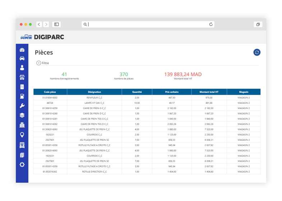Click the green macOS fullscreen dot

click(x=31, y=24)
